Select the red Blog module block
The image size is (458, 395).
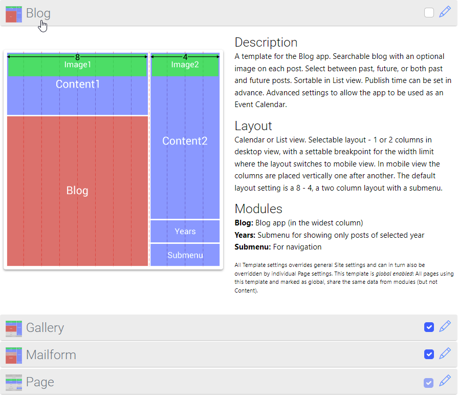pos(77,191)
